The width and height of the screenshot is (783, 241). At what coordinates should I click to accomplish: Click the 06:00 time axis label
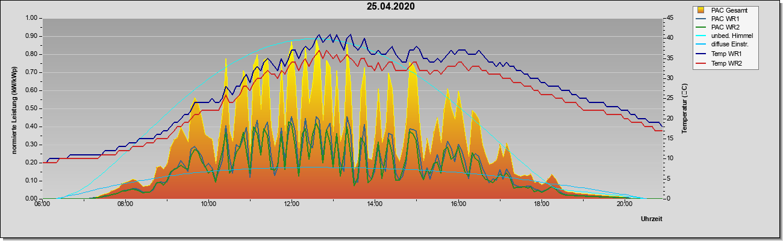[x=42, y=204]
